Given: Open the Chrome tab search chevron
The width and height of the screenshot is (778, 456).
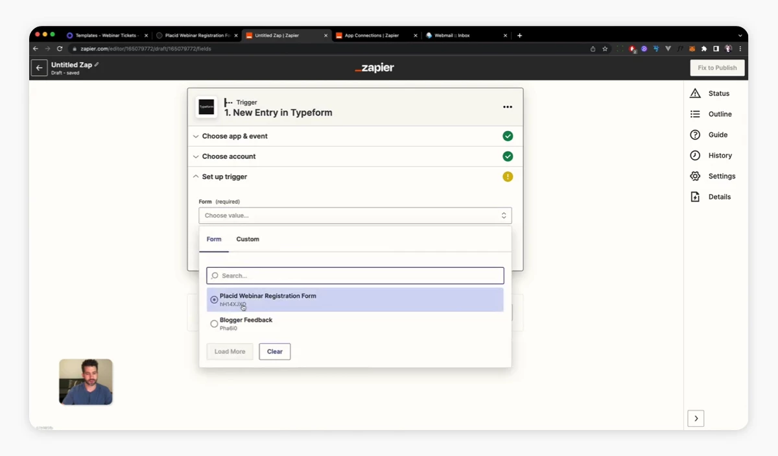Looking at the screenshot, I should point(740,36).
